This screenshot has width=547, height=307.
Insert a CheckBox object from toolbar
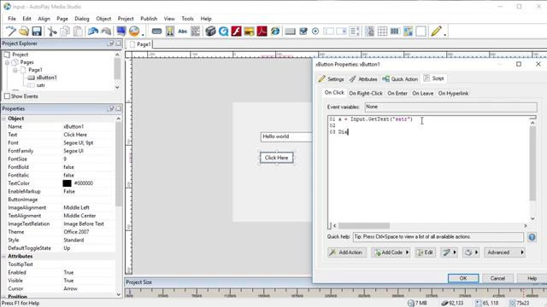point(303,32)
